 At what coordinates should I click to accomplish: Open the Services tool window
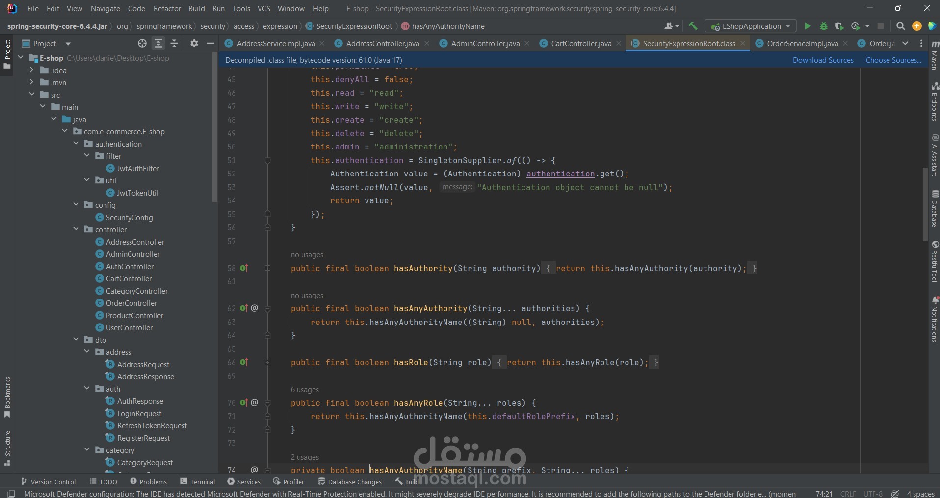244,482
